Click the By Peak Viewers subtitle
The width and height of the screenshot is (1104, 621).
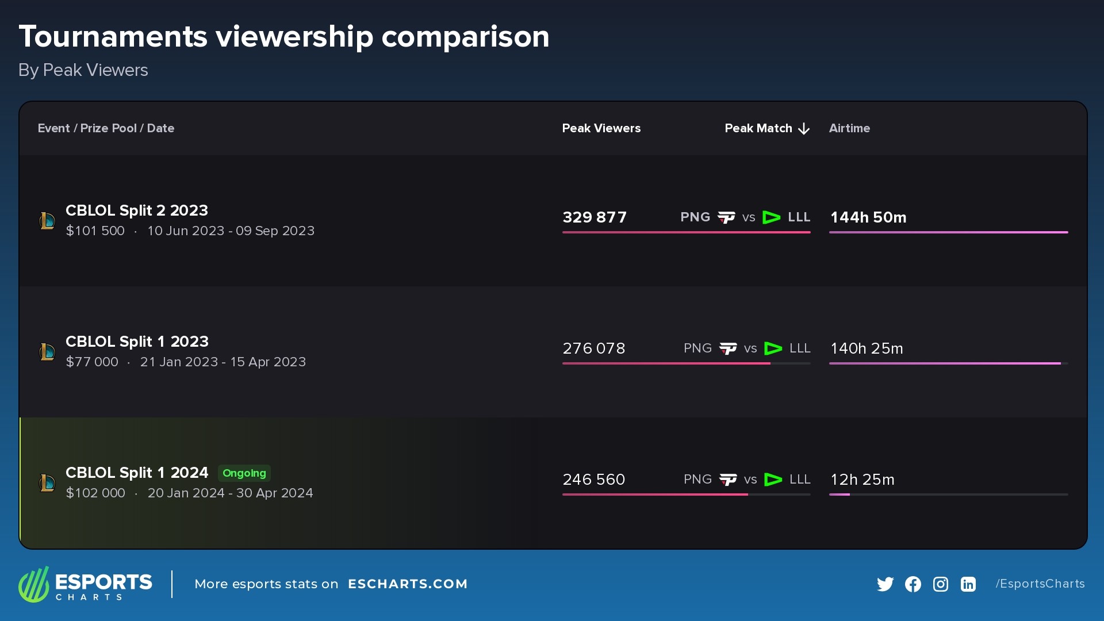coord(83,70)
